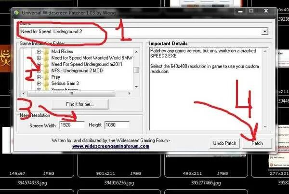
Task: Close the Universal Widescreen Patcher window
Action: point(266,11)
